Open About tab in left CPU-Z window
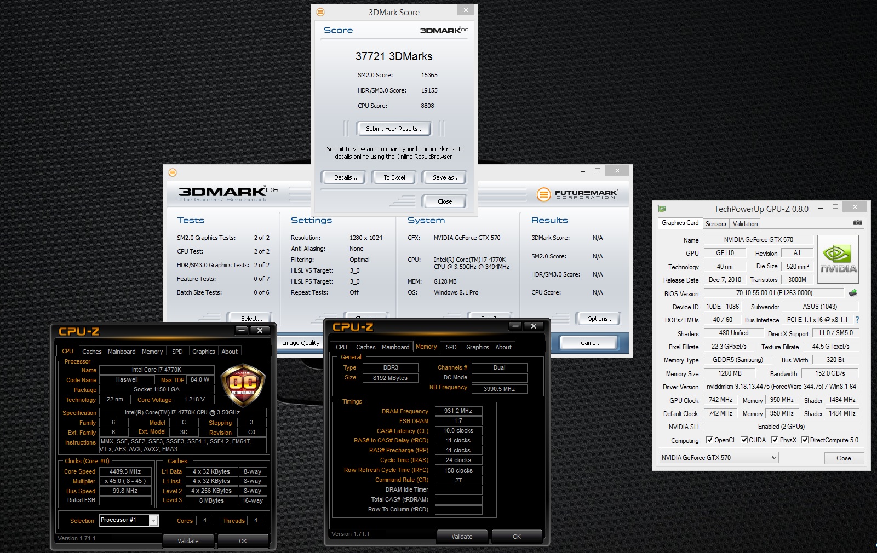The image size is (877, 553). tap(230, 352)
